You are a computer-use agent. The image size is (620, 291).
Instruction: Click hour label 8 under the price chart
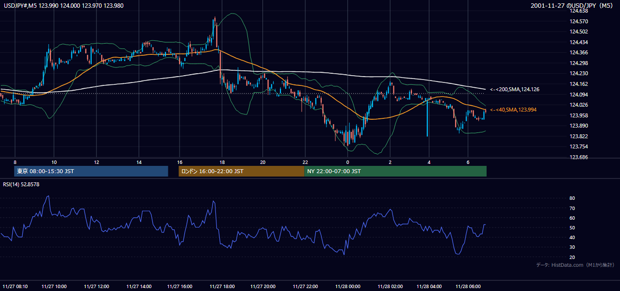[15, 162]
